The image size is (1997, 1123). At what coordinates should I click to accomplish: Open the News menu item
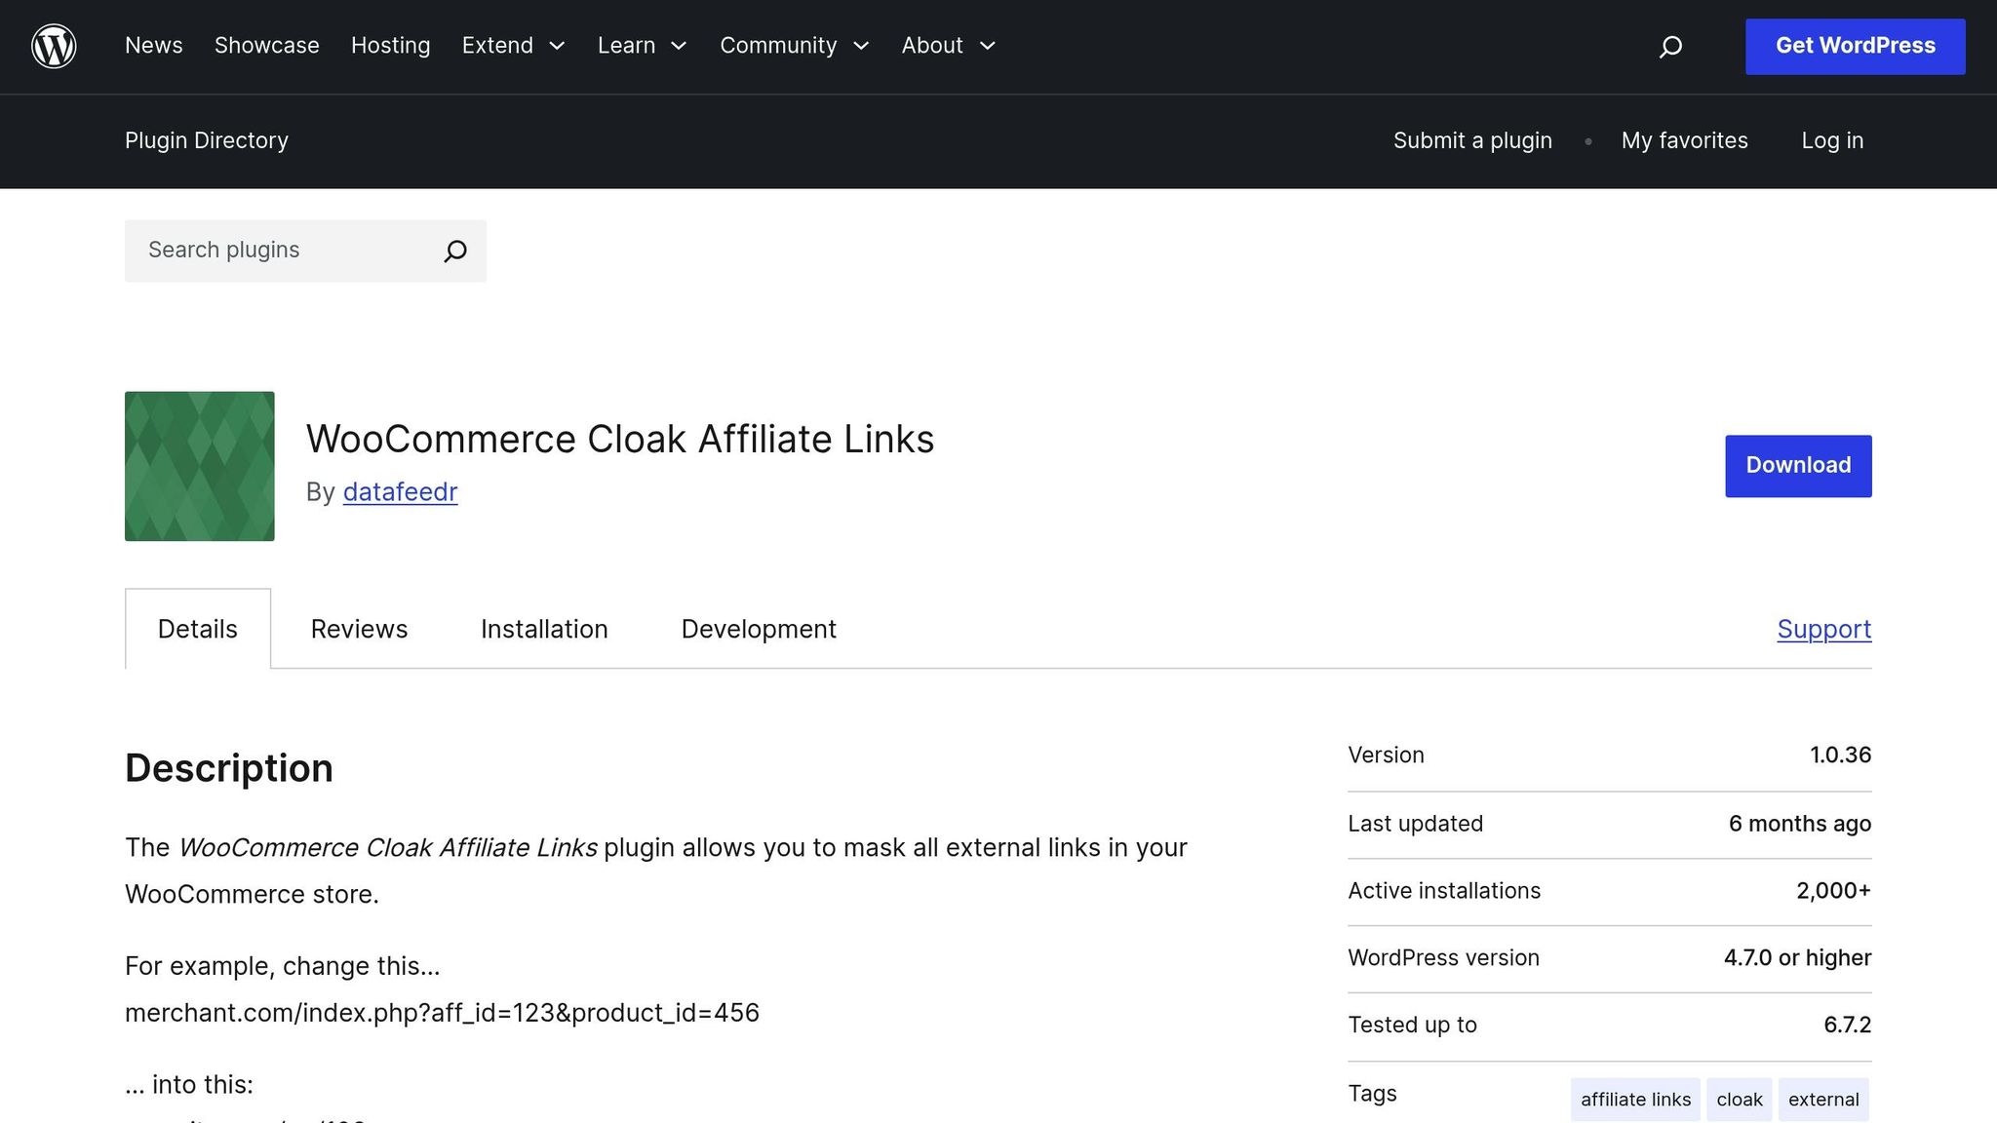point(154,46)
